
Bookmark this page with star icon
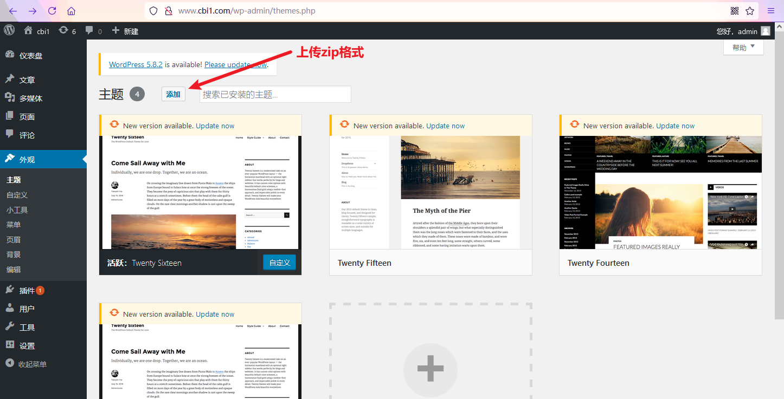750,11
